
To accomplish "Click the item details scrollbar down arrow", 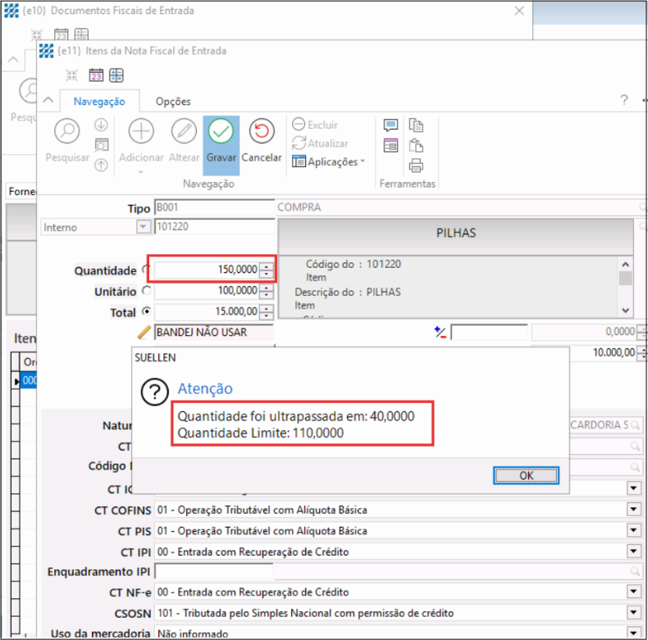I will pos(626,310).
